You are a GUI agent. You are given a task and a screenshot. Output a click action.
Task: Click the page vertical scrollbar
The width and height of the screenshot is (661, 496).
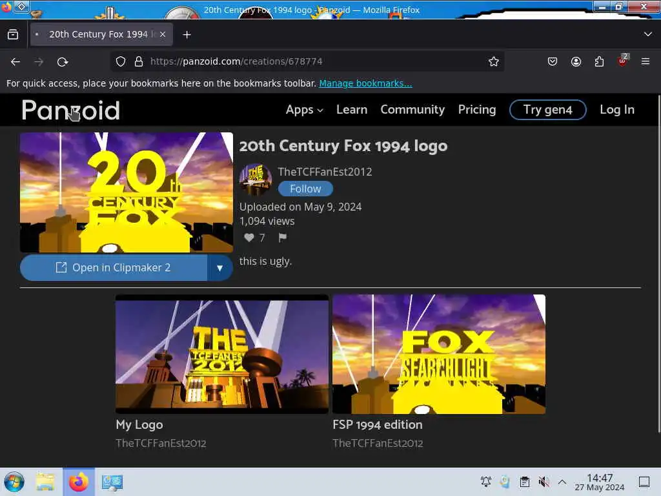pos(658,263)
